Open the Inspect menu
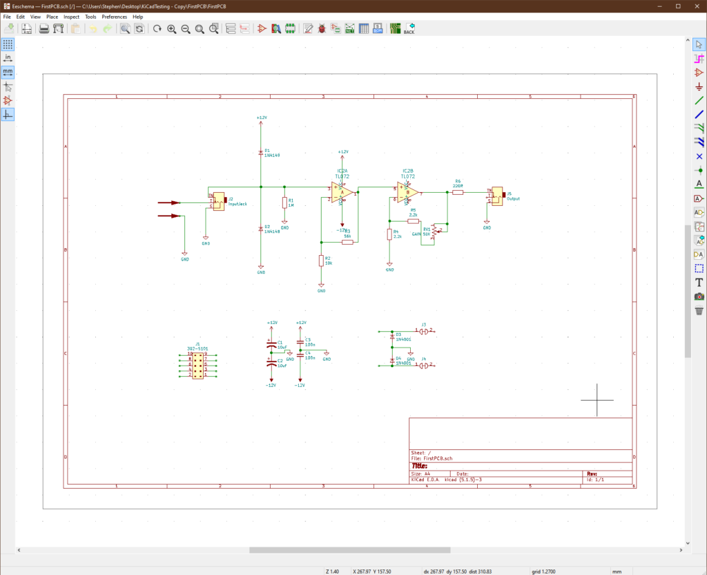The width and height of the screenshot is (707, 575). click(x=71, y=17)
